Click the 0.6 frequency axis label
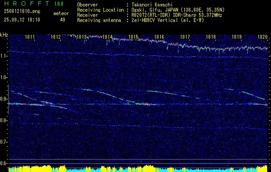This screenshot has height=172, width=271. click(3, 163)
